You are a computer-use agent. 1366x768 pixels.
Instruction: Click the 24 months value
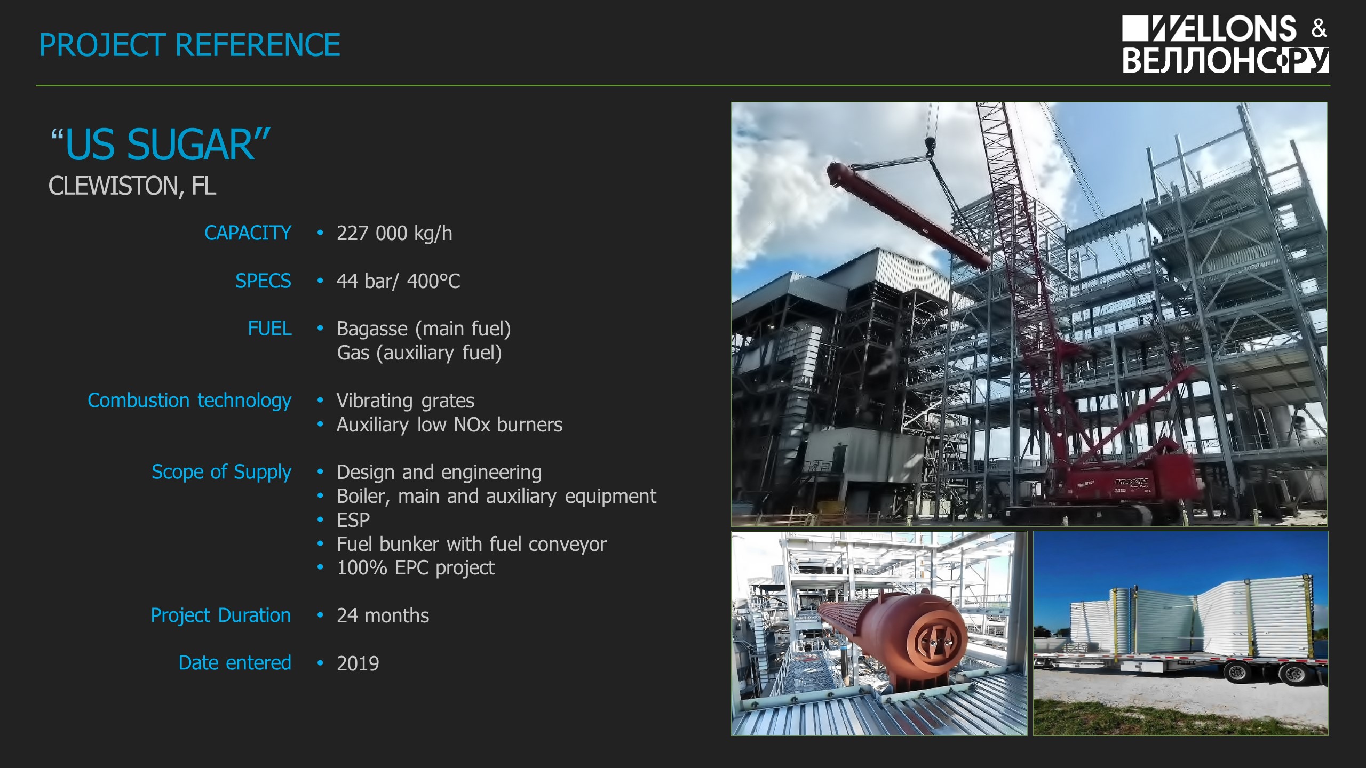click(x=383, y=616)
